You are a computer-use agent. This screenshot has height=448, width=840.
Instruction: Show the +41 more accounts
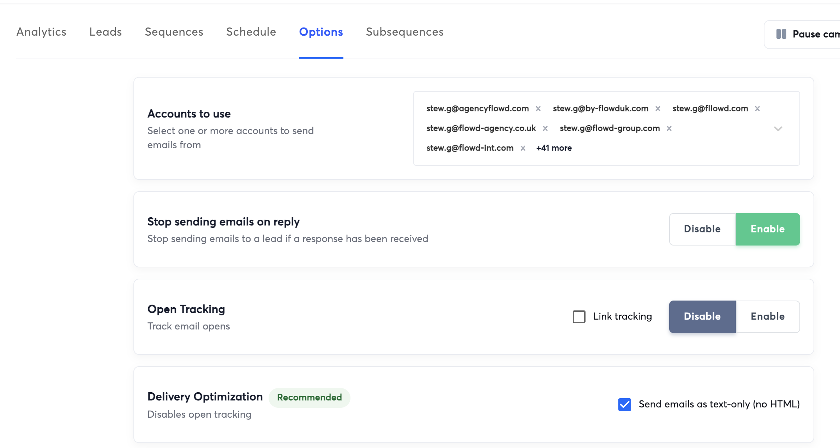(x=554, y=148)
